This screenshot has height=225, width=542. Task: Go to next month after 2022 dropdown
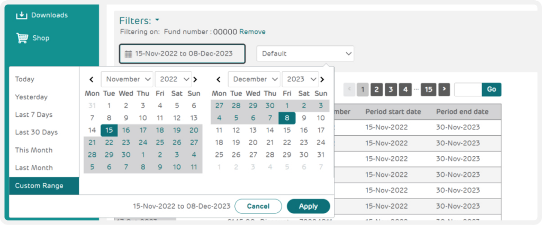click(x=195, y=79)
